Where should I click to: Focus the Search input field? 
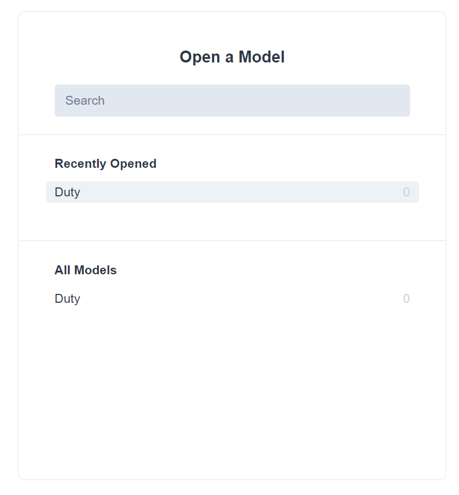pyautogui.click(x=232, y=101)
